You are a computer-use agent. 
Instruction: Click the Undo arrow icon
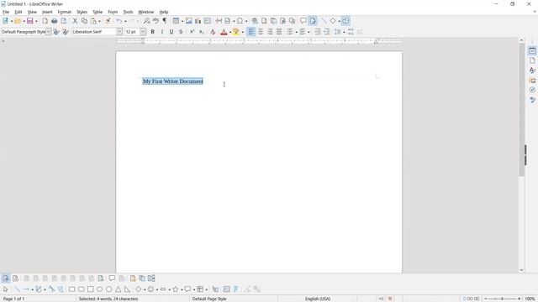(119, 21)
